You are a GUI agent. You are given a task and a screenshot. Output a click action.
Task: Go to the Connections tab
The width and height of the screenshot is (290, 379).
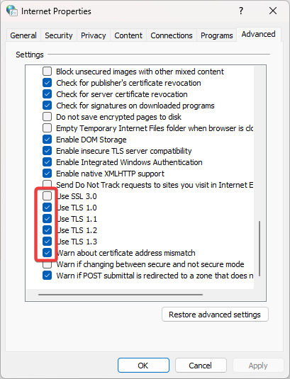click(172, 35)
